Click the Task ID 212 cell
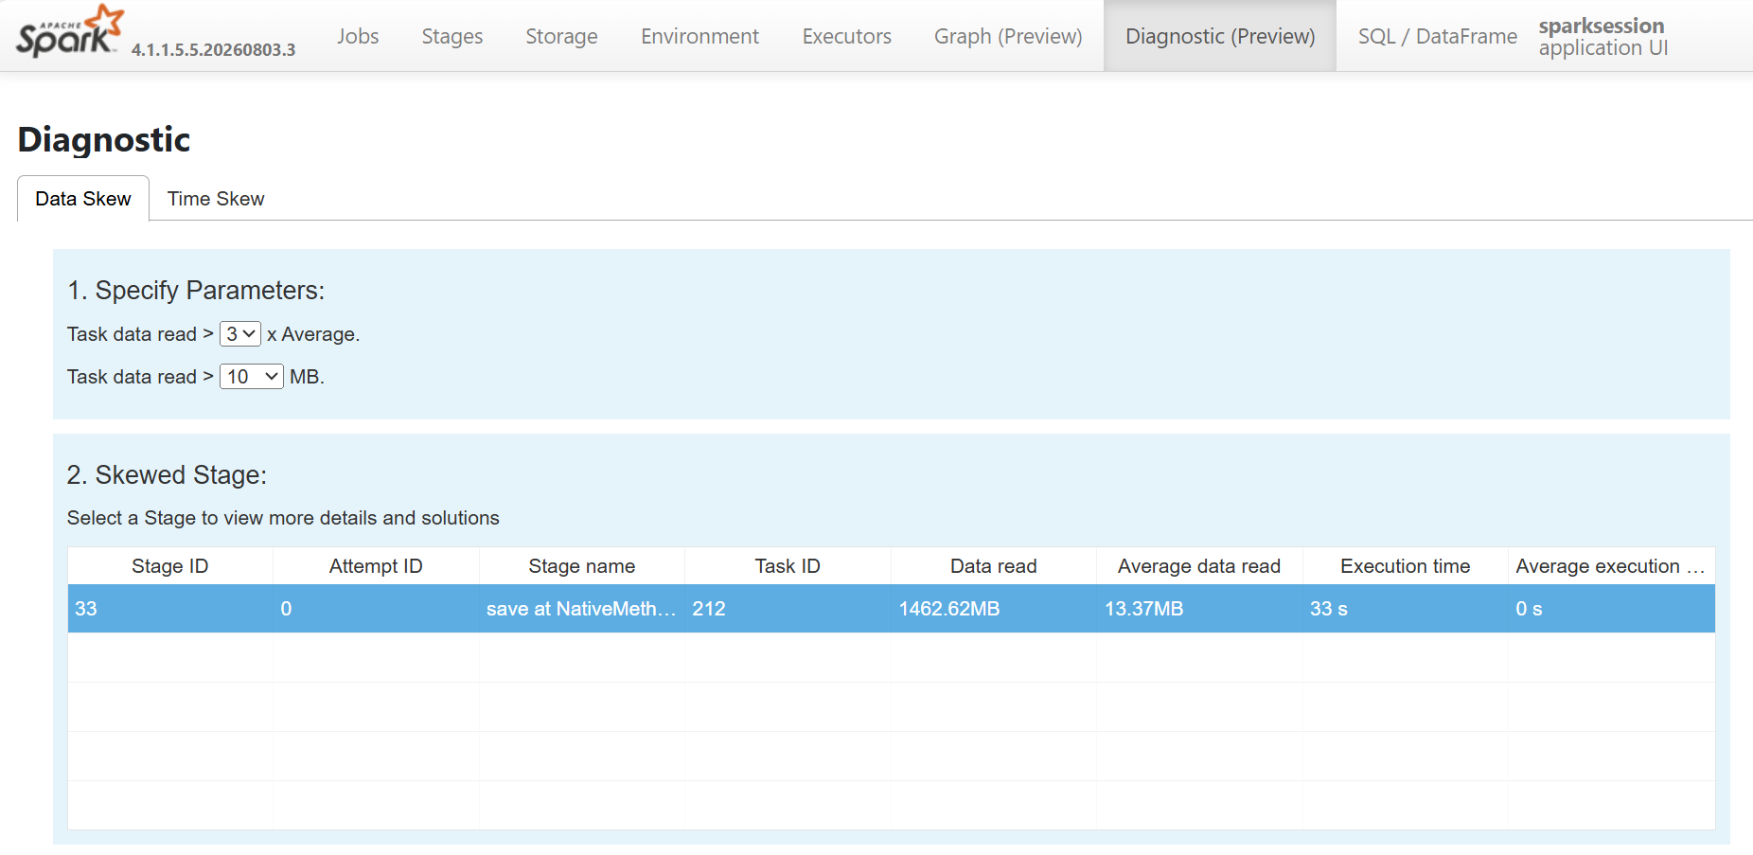This screenshot has width=1753, height=855. click(x=788, y=609)
